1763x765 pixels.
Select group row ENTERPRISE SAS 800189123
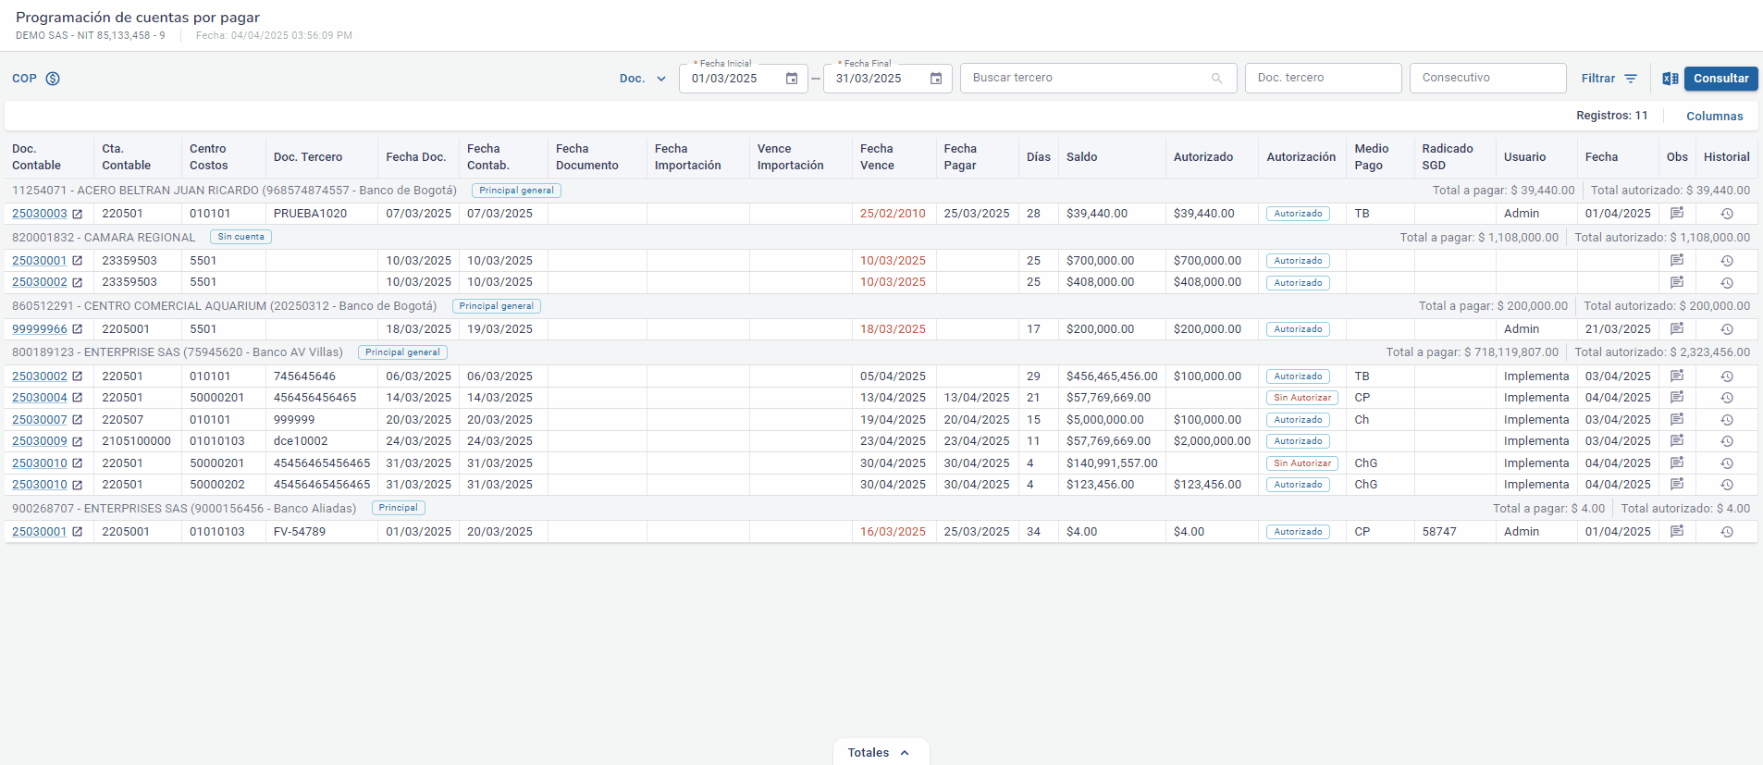pos(881,352)
